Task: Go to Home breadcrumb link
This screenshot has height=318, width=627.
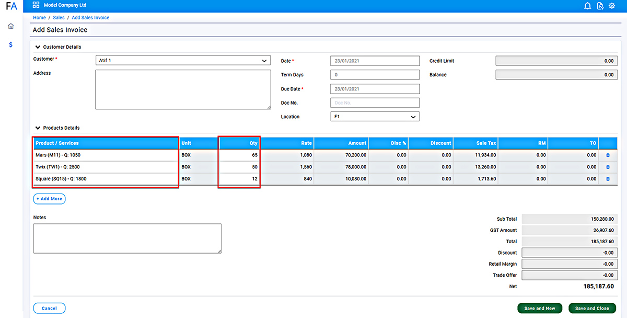Action: click(x=39, y=18)
